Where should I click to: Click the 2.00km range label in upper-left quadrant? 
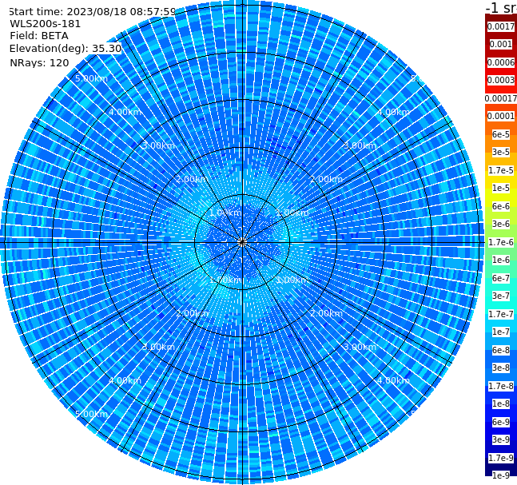pos(193,179)
